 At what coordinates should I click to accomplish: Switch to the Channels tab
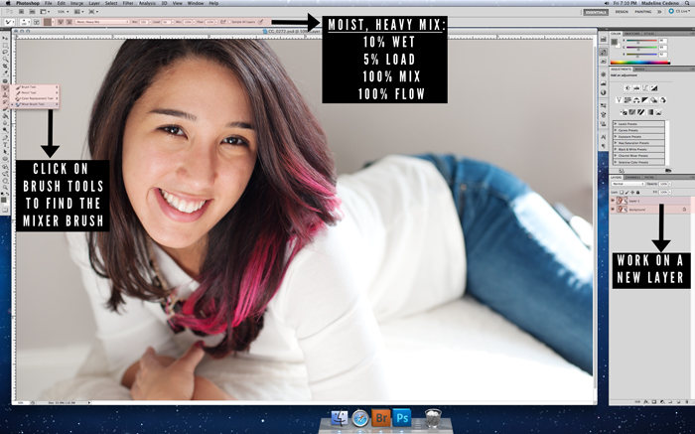tap(633, 178)
